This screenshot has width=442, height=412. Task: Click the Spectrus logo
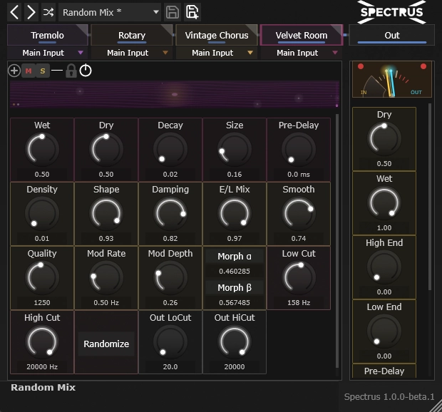pos(391,12)
